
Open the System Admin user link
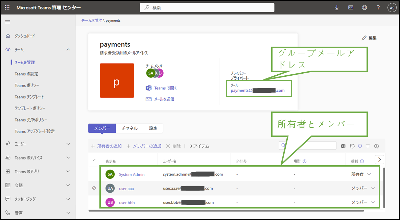(132, 175)
